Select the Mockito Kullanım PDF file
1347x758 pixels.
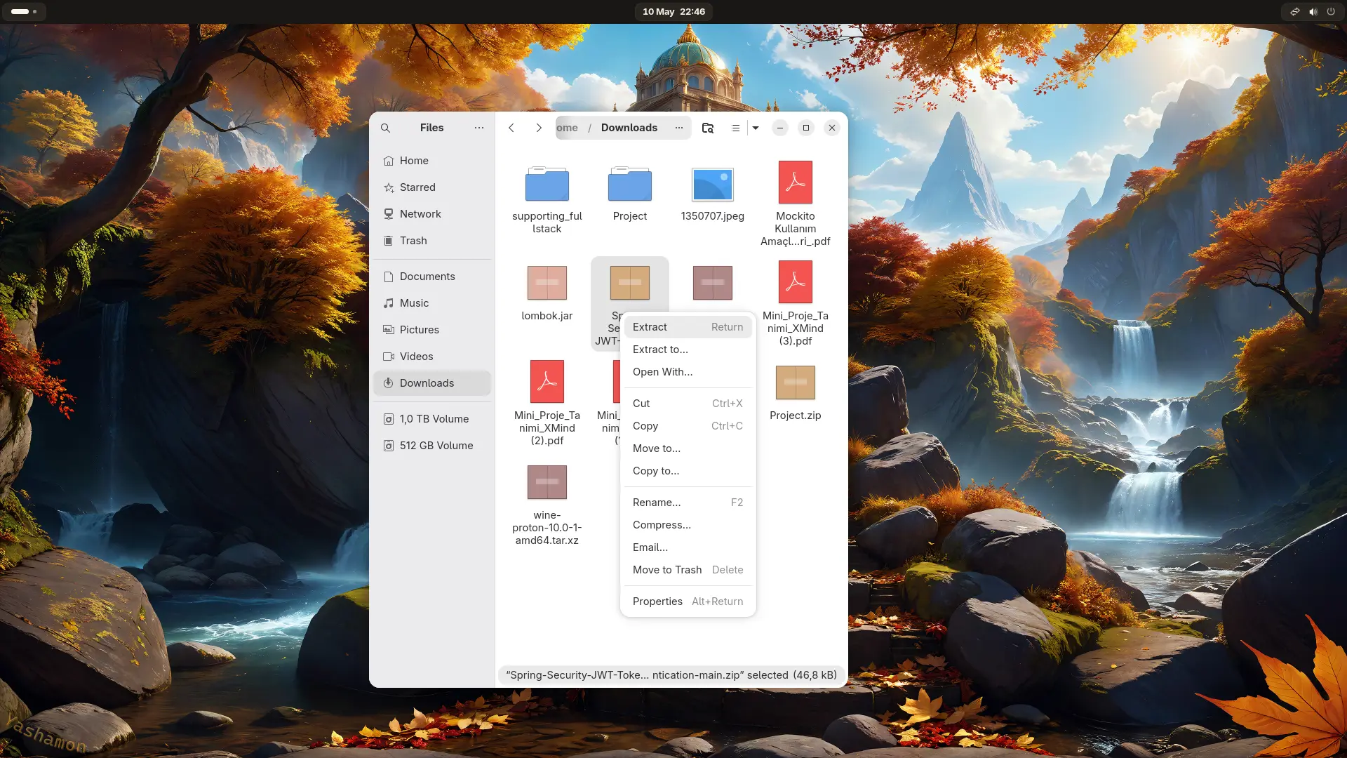tap(796, 182)
